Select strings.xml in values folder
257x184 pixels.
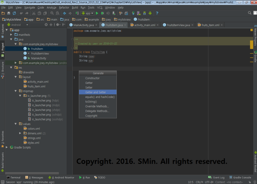tap(34, 138)
